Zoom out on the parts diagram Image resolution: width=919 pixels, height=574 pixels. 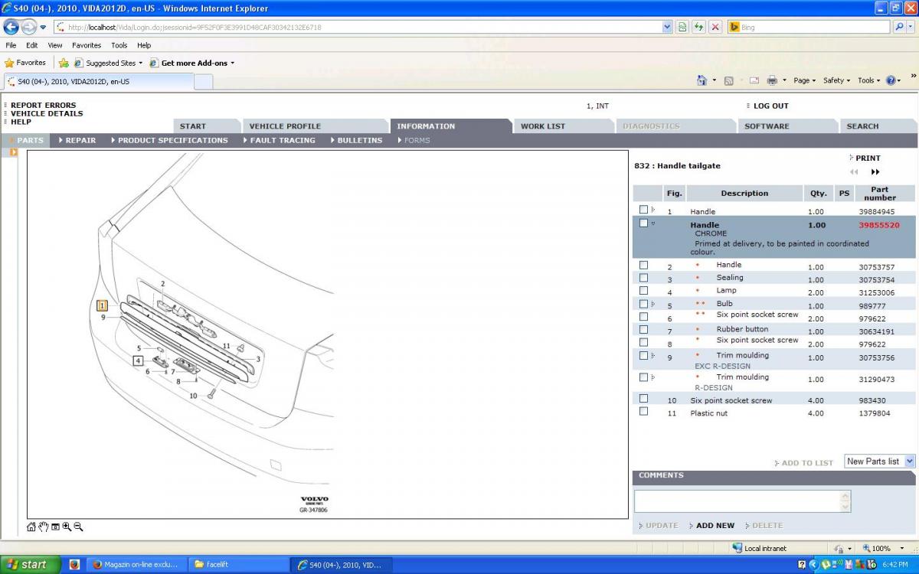(x=78, y=527)
